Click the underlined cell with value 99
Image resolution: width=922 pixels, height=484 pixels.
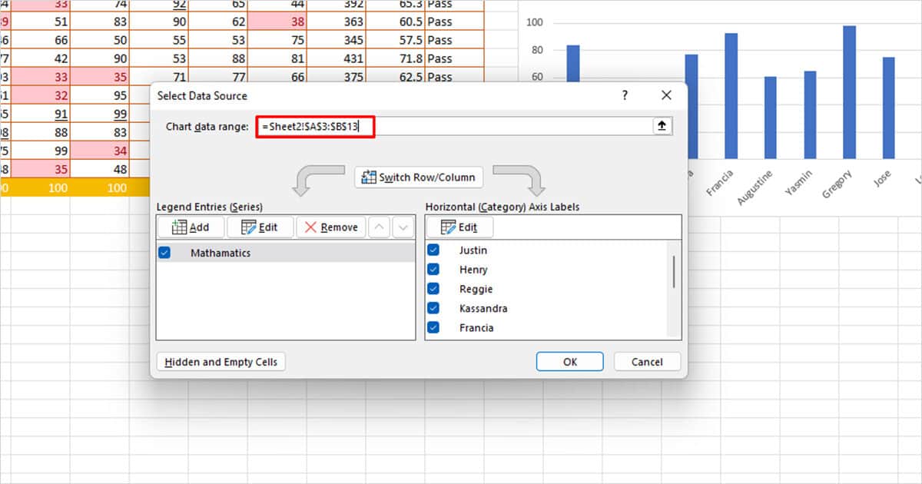point(100,114)
